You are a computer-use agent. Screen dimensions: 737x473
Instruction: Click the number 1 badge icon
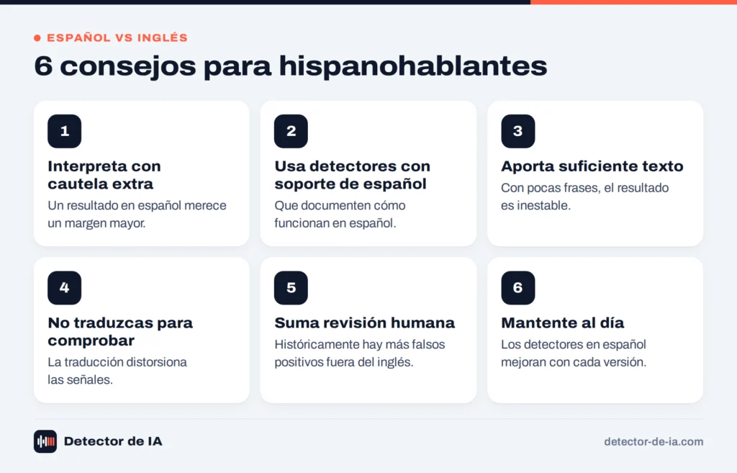64,131
